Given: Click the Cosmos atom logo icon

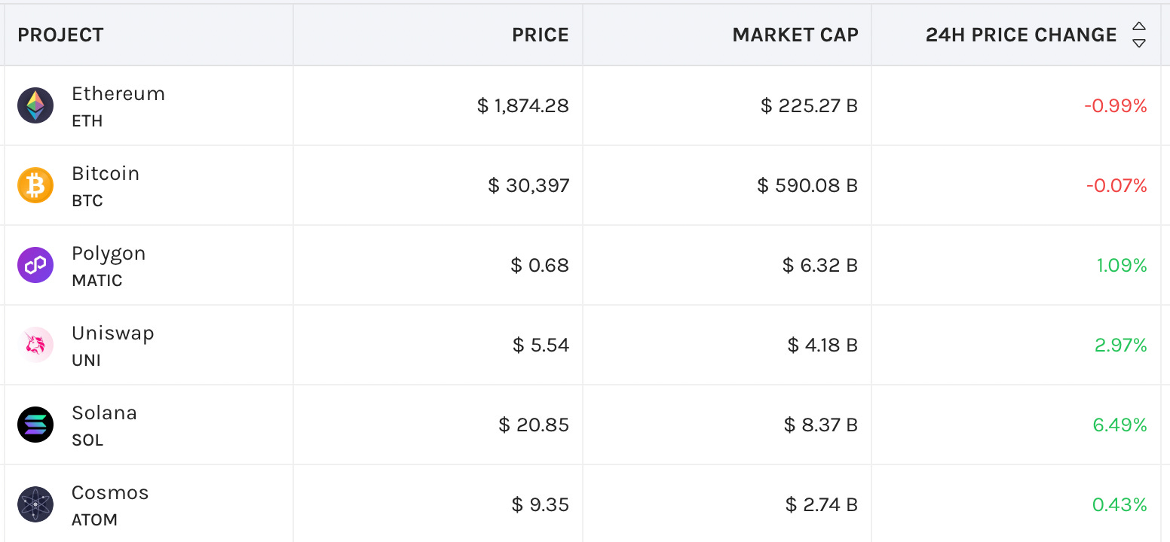Looking at the screenshot, I should tap(35, 504).
